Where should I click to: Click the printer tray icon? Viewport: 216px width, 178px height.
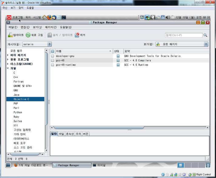point(173,18)
